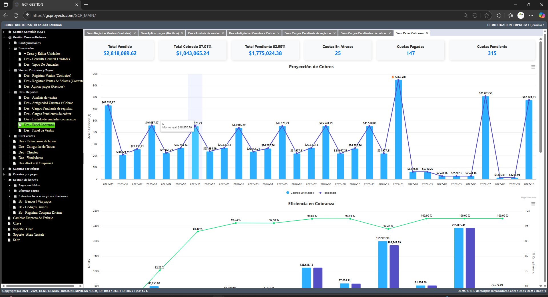Open Des - Panel de Ventas link

coord(39,130)
